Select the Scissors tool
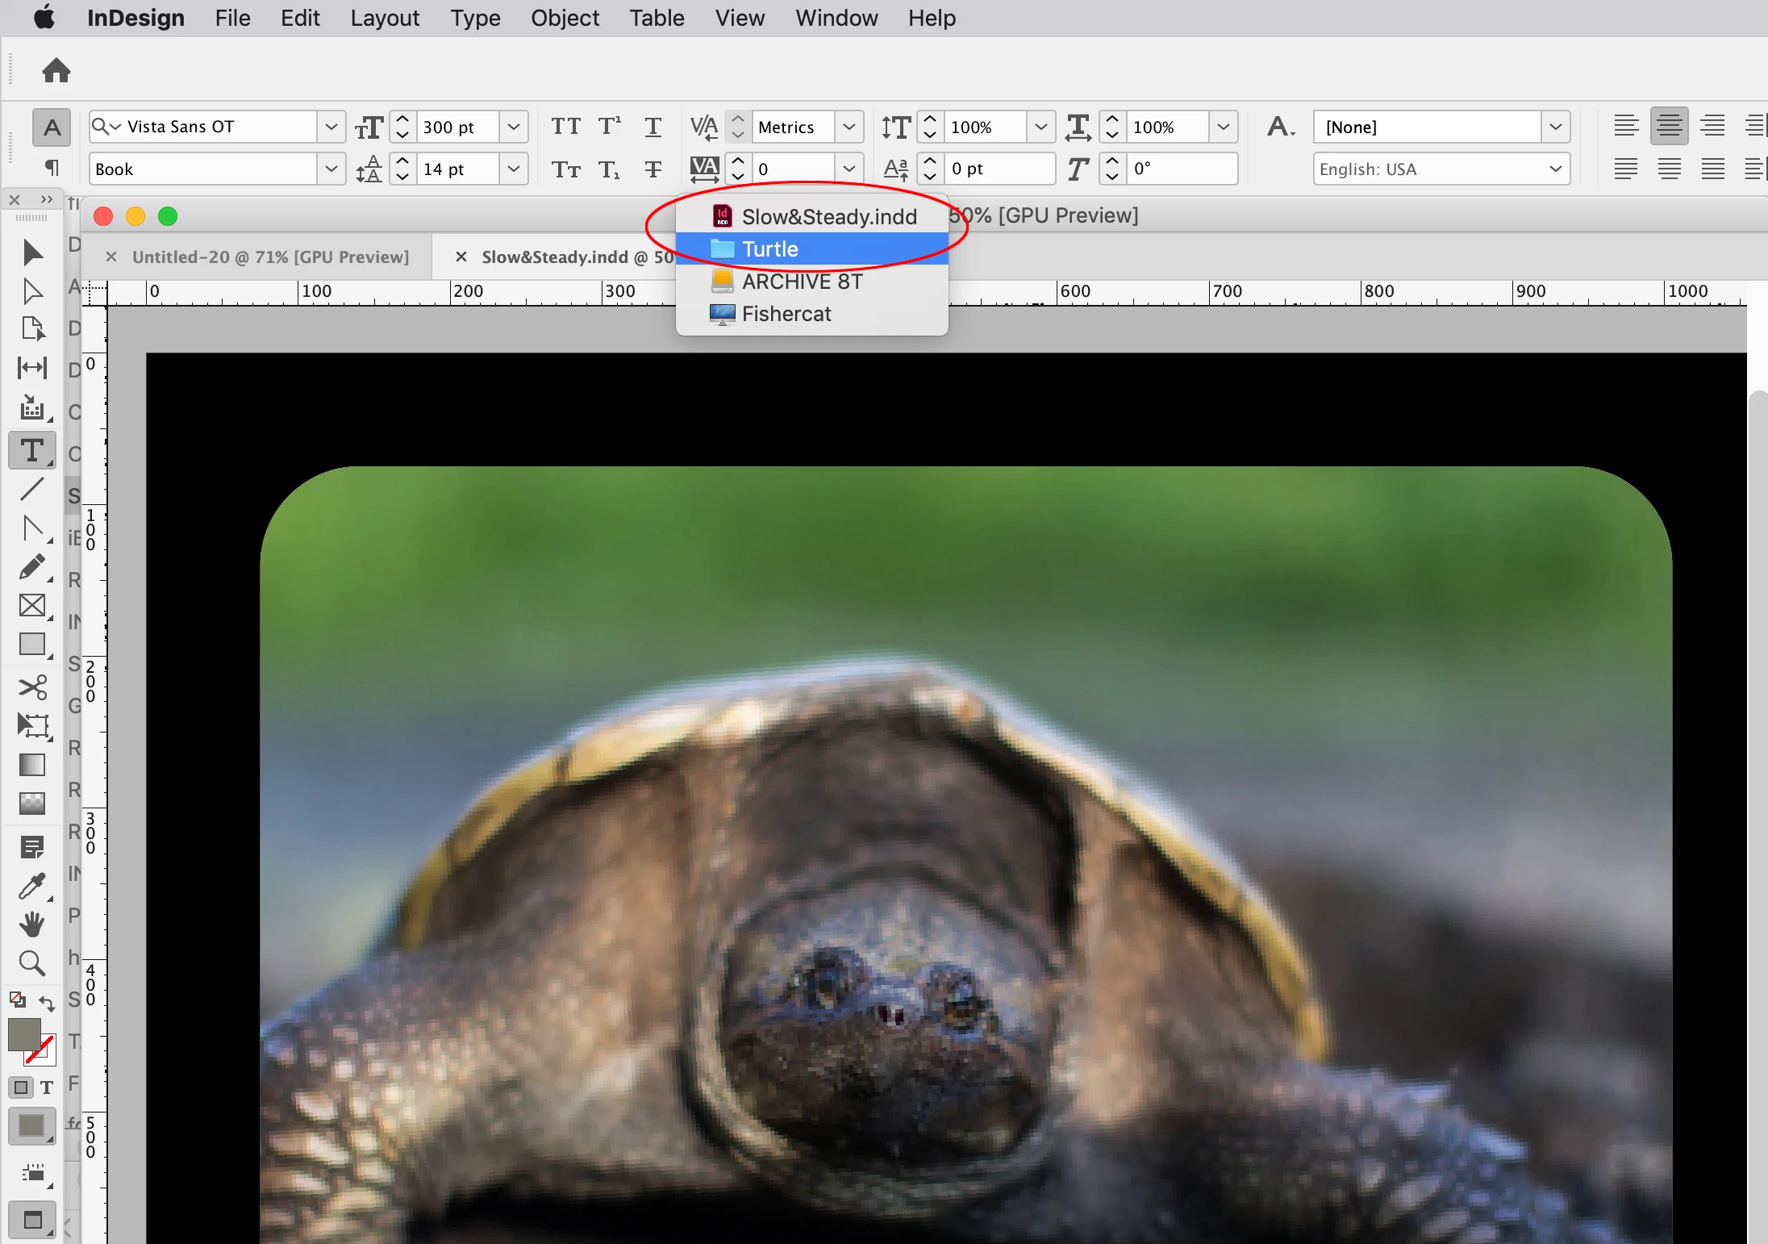The width and height of the screenshot is (1768, 1244). (x=31, y=687)
